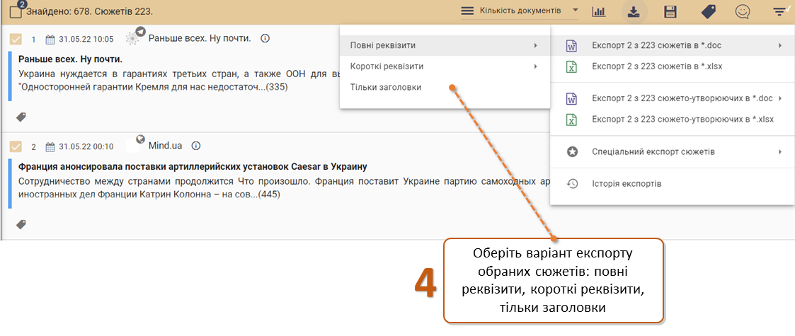Click Excel icon of Експорт сюжетів в *.xlsx
This screenshot has height=336, width=795.
[x=571, y=66]
